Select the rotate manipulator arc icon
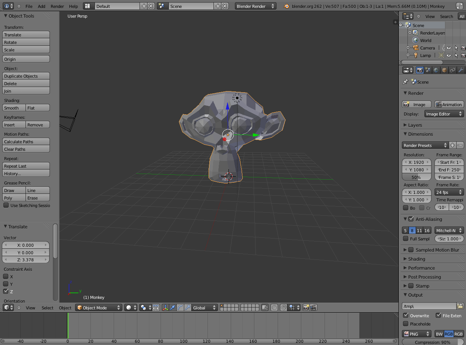The image size is (466, 345). click(180, 307)
